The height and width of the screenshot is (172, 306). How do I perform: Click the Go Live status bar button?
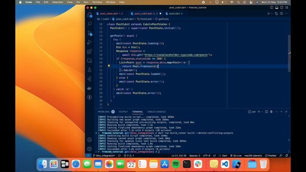(236, 156)
